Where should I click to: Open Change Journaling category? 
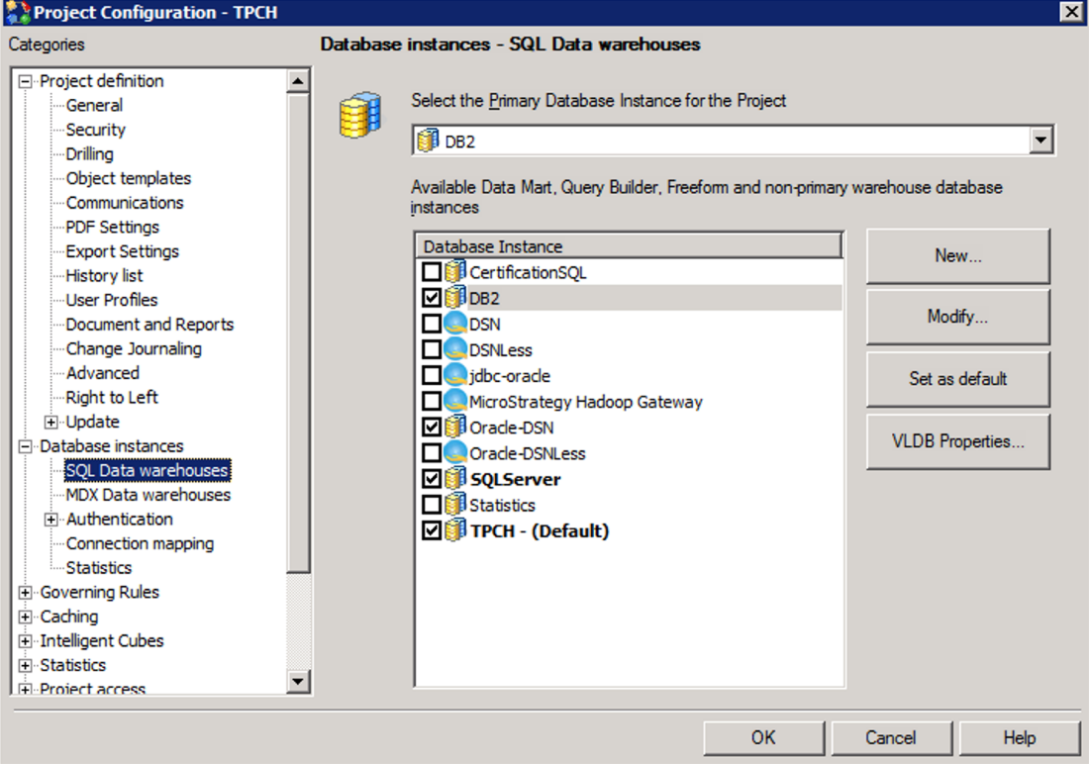(134, 348)
